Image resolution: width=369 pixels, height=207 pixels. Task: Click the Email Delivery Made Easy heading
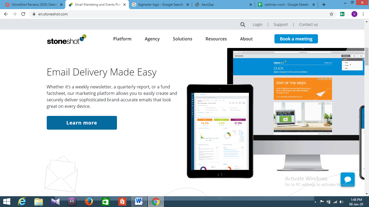pos(102,72)
